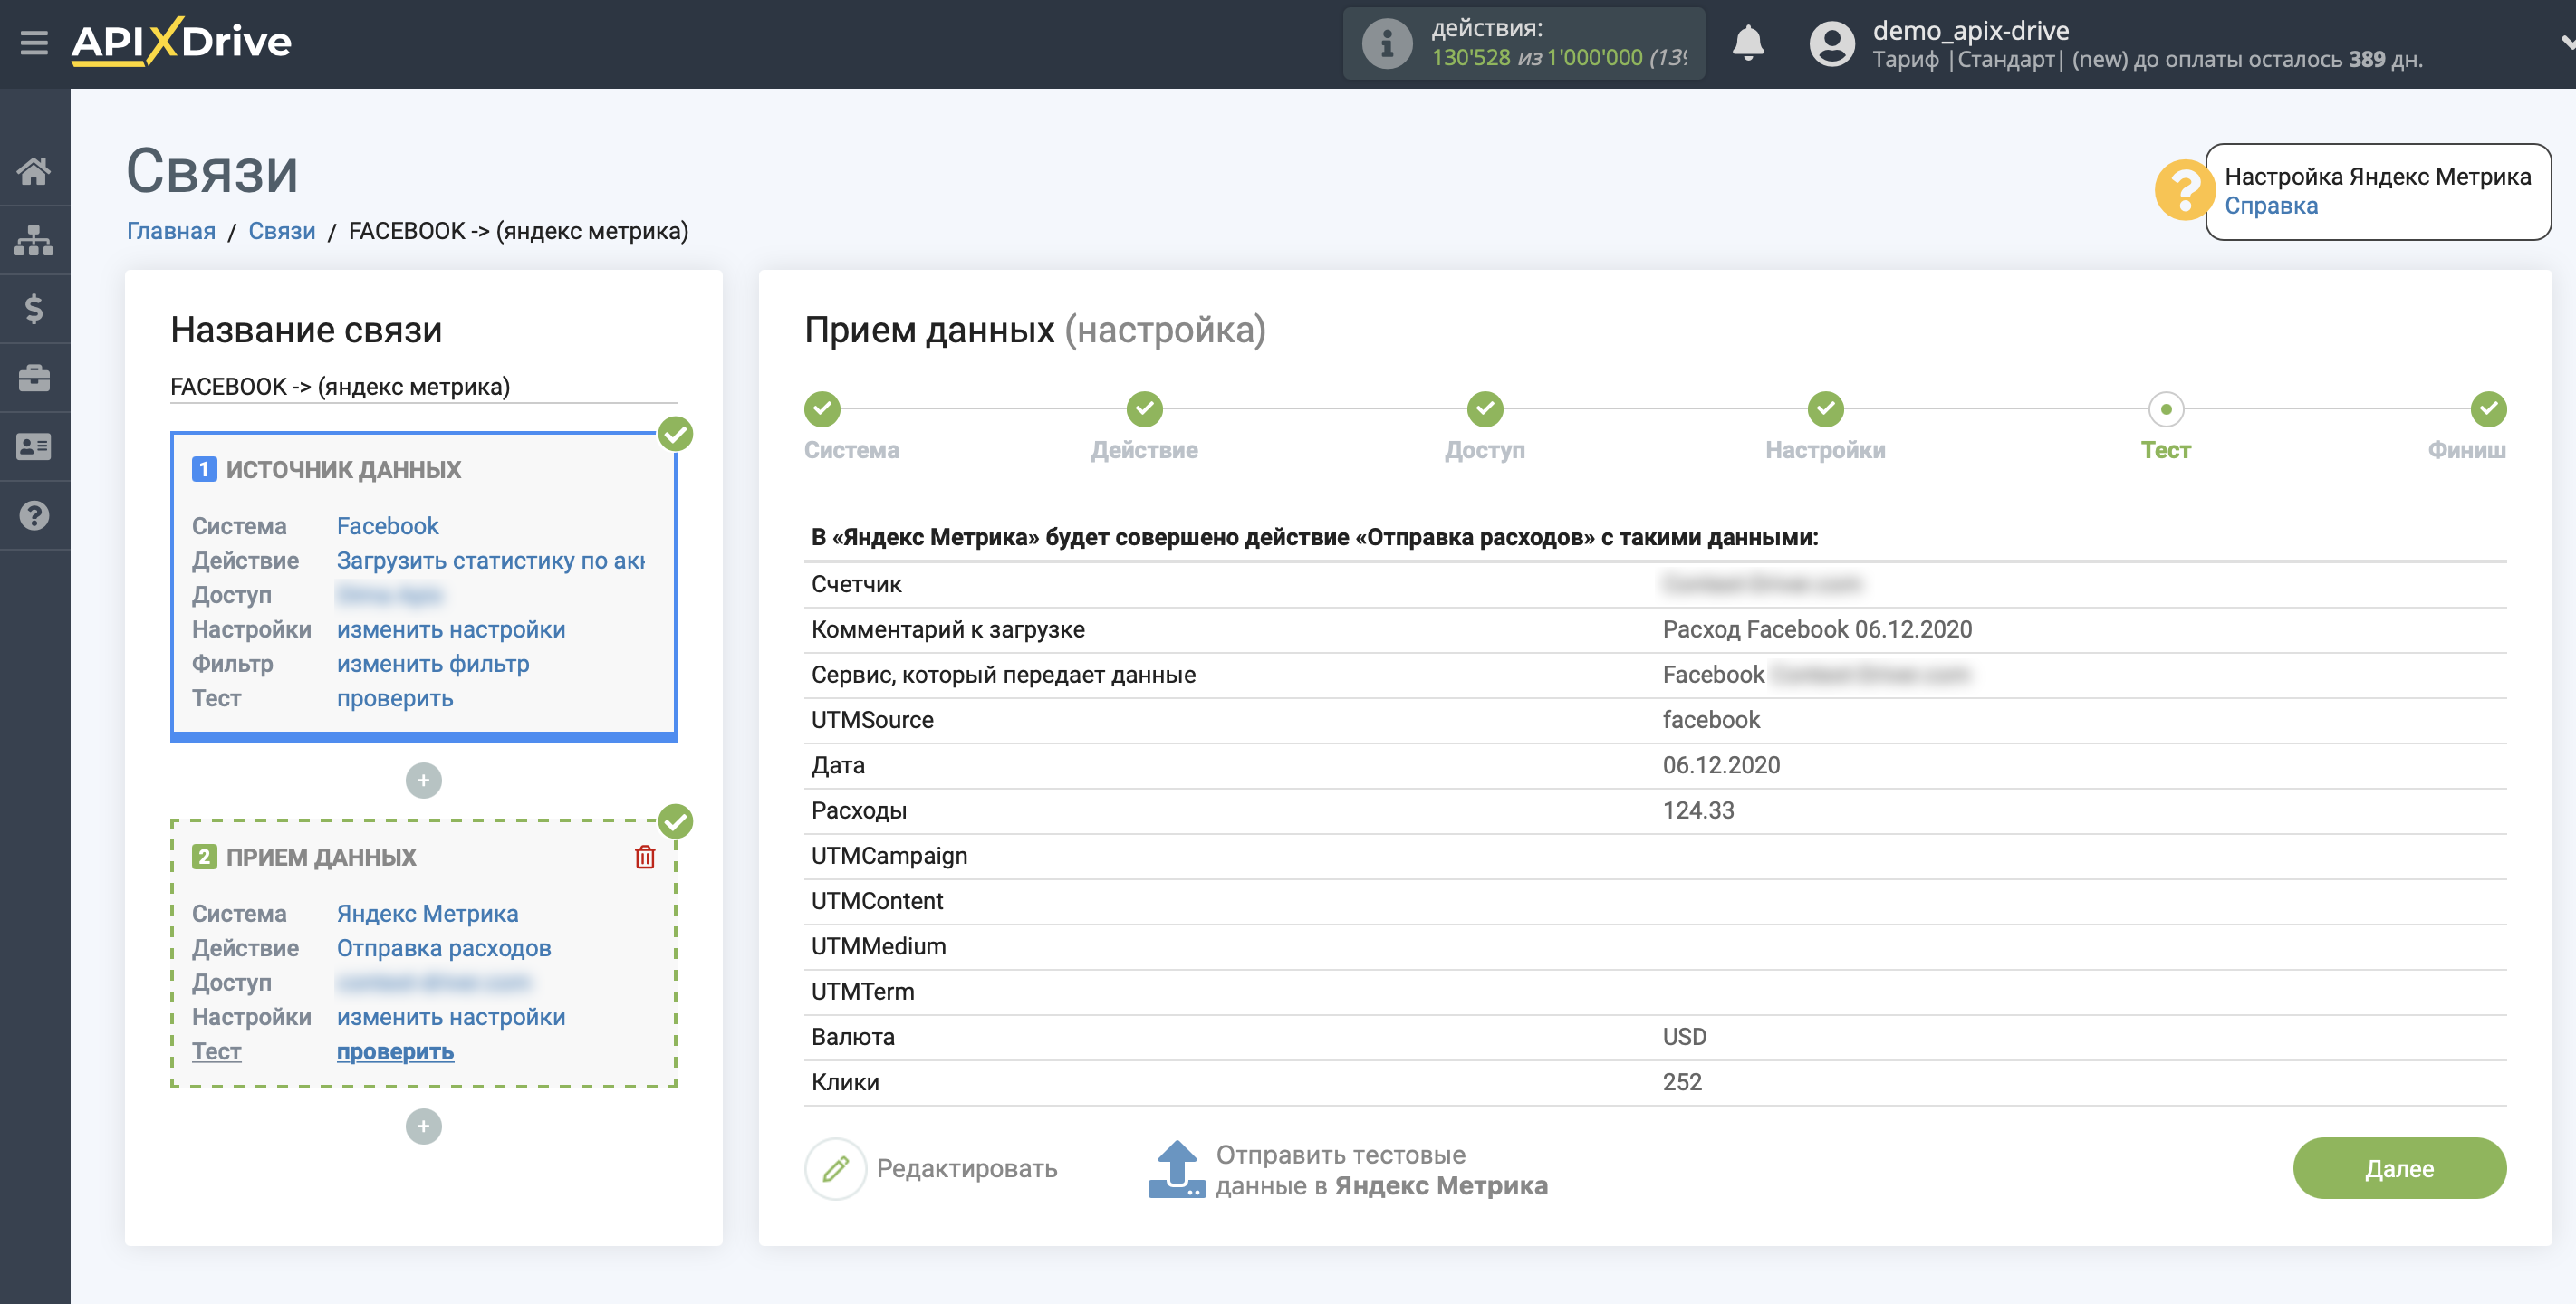Click the Дата value 06.12.2020
This screenshot has height=1304, width=2576.
pyautogui.click(x=1720, y=765)
